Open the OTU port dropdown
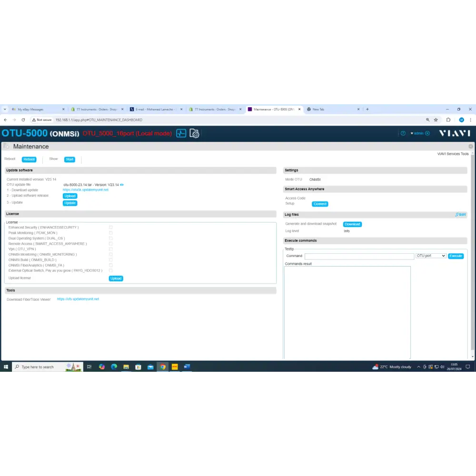This screenshot has width=476, height=476. tap(431, 256)
